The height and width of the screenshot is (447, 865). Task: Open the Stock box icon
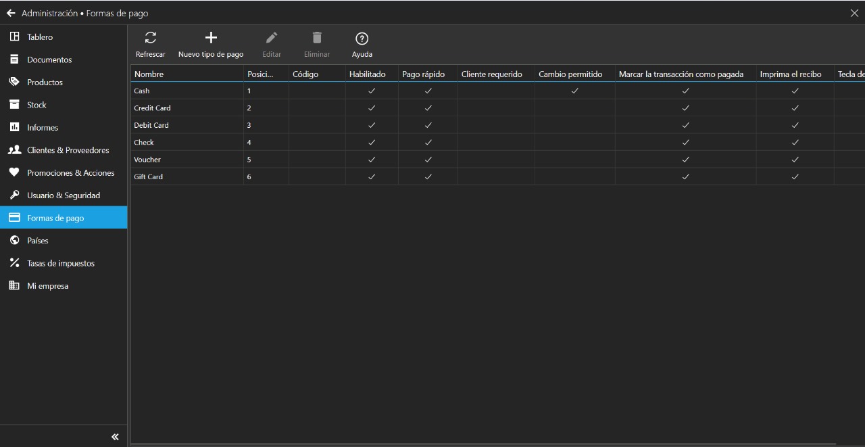(14, 105)
